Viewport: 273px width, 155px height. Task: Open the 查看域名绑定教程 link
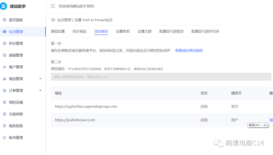(189, 51)
